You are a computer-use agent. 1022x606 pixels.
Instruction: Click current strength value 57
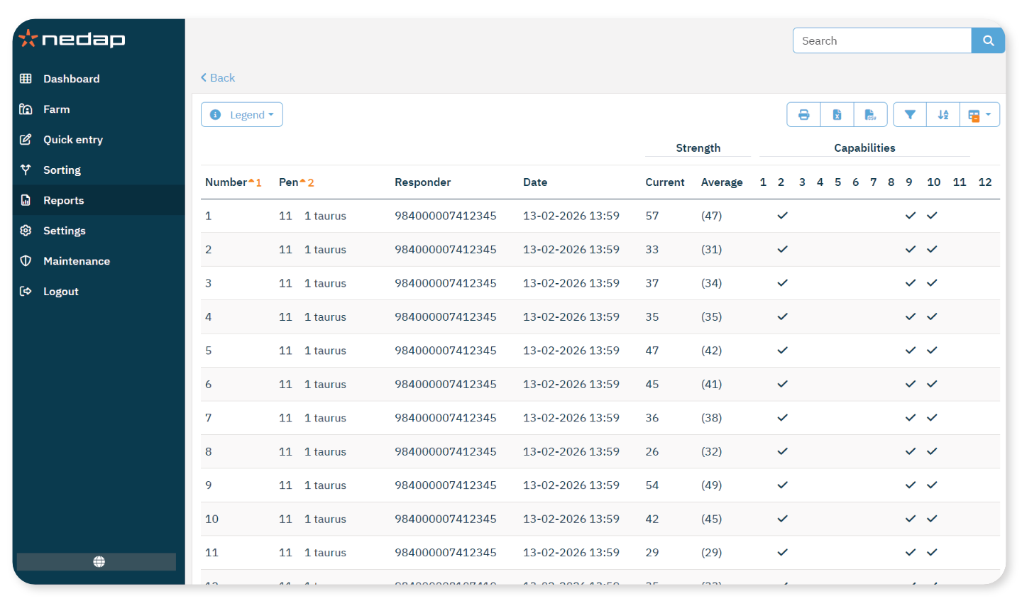(652, 216)
